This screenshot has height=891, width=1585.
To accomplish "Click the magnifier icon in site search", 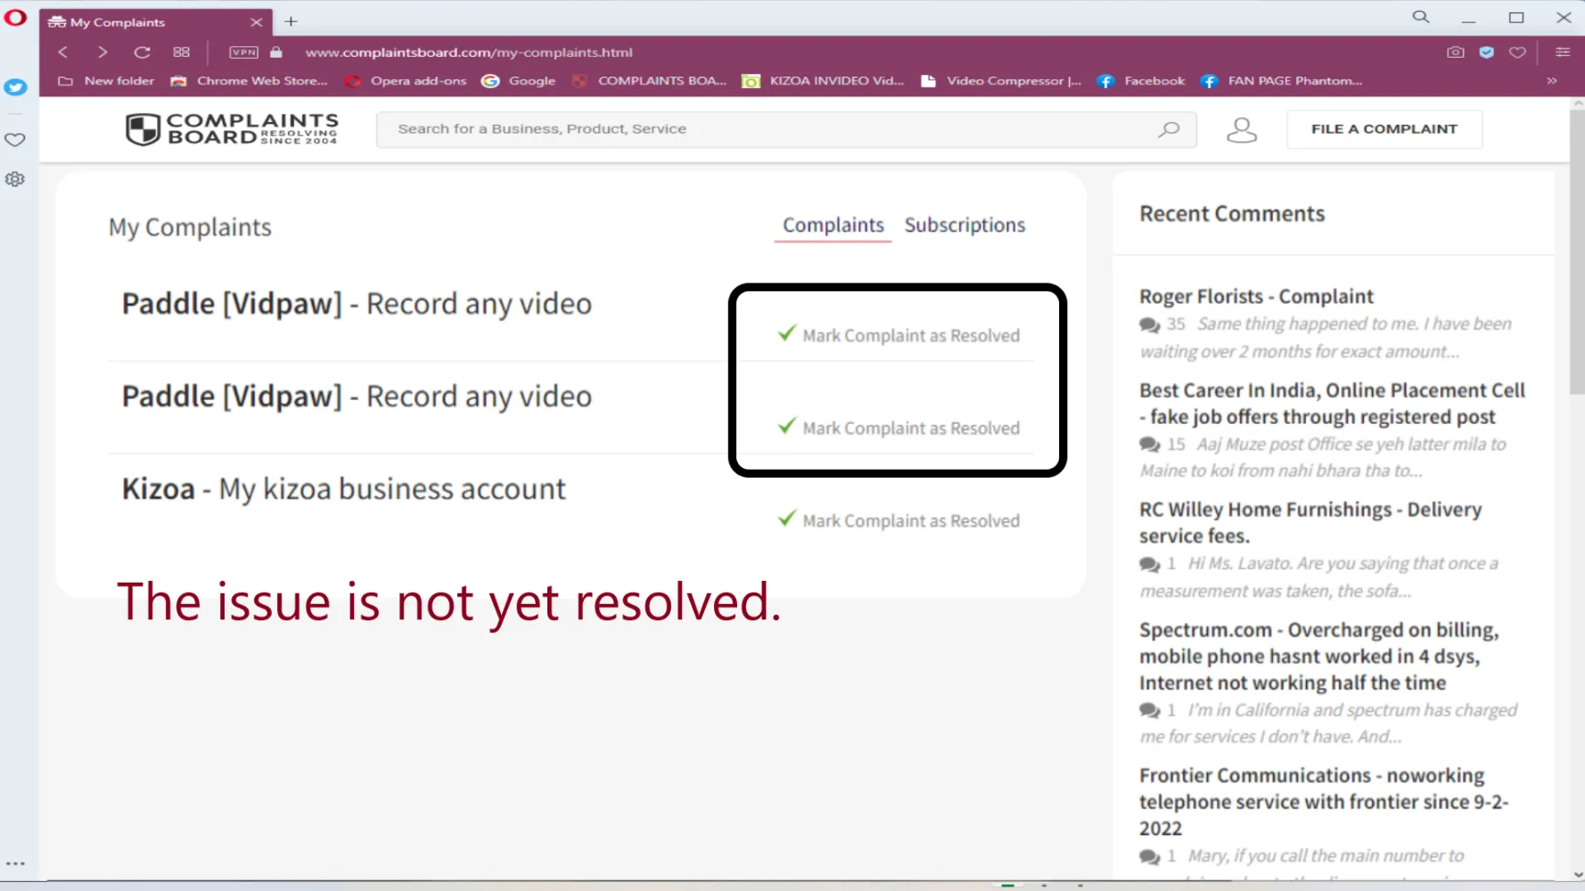I will coord(1168,129).
